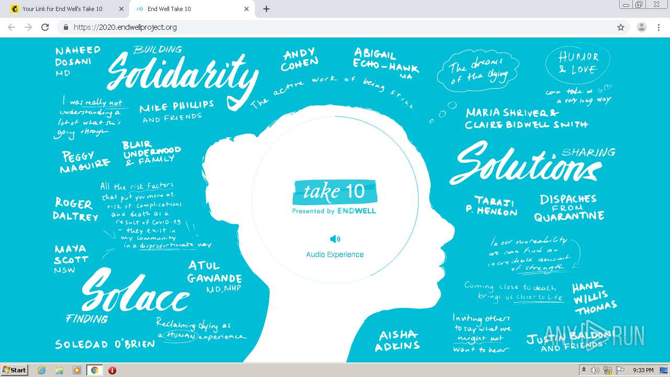Launch Internet Explorer from the taskbar

[x=42, y=370]
